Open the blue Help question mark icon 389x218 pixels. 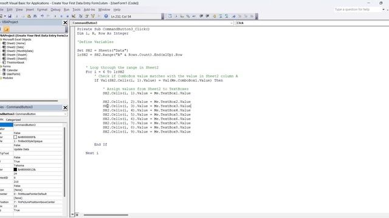pos(106,16)
